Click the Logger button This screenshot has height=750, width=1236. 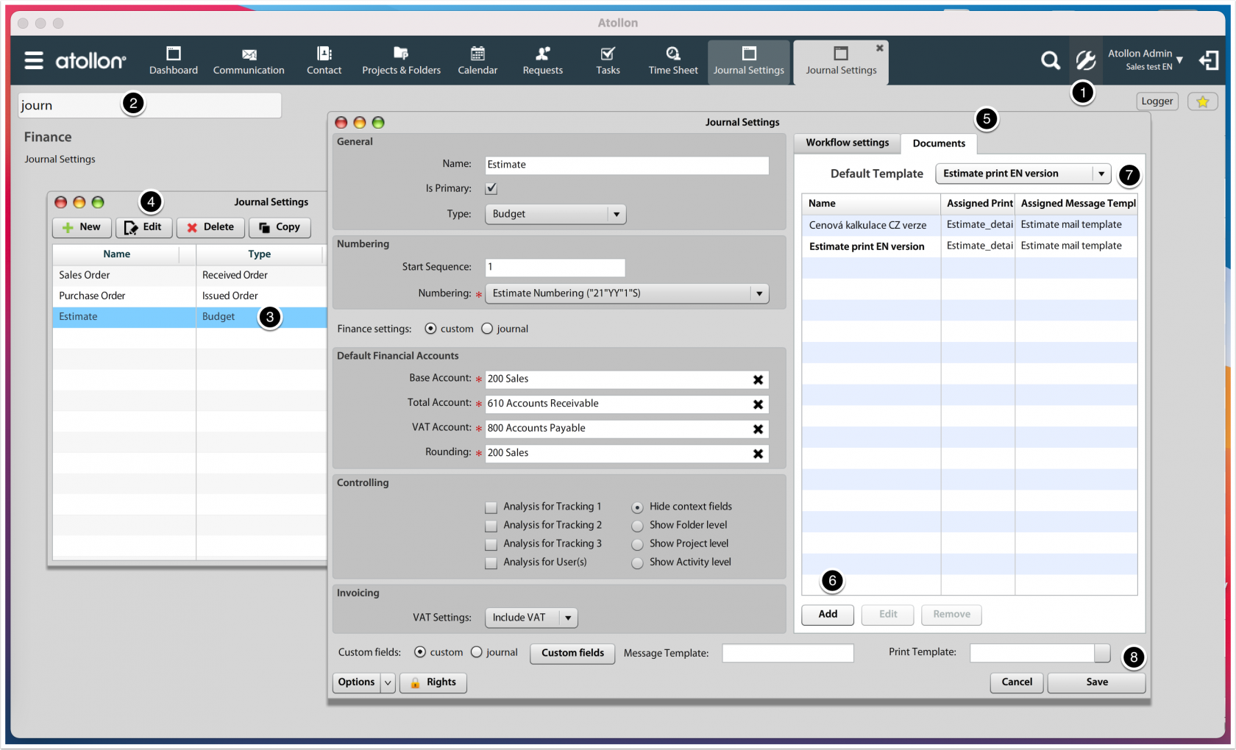point(1157,101)
